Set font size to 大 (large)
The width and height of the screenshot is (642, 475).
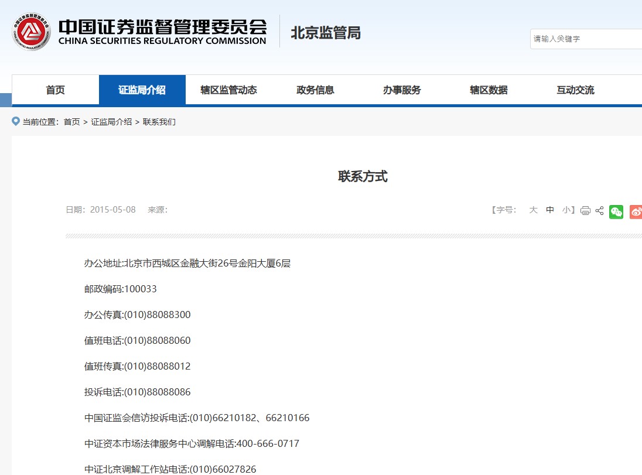(533, 210)
